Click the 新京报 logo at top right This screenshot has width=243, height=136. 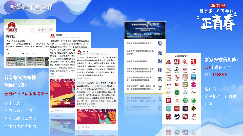[218, 5]
